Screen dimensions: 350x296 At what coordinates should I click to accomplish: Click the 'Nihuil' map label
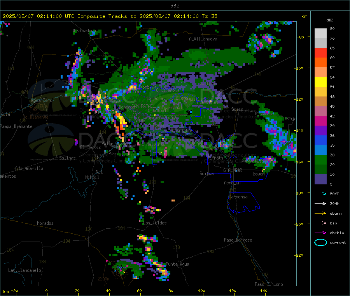(x=92, y=177)
